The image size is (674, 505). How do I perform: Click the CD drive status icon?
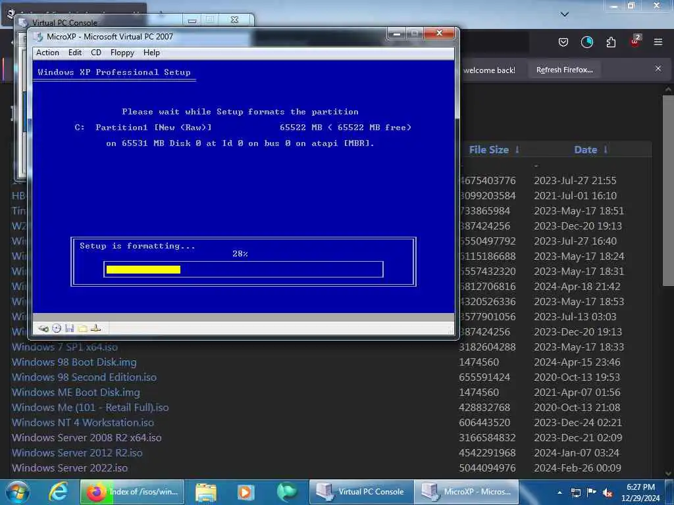pos(57,329)
